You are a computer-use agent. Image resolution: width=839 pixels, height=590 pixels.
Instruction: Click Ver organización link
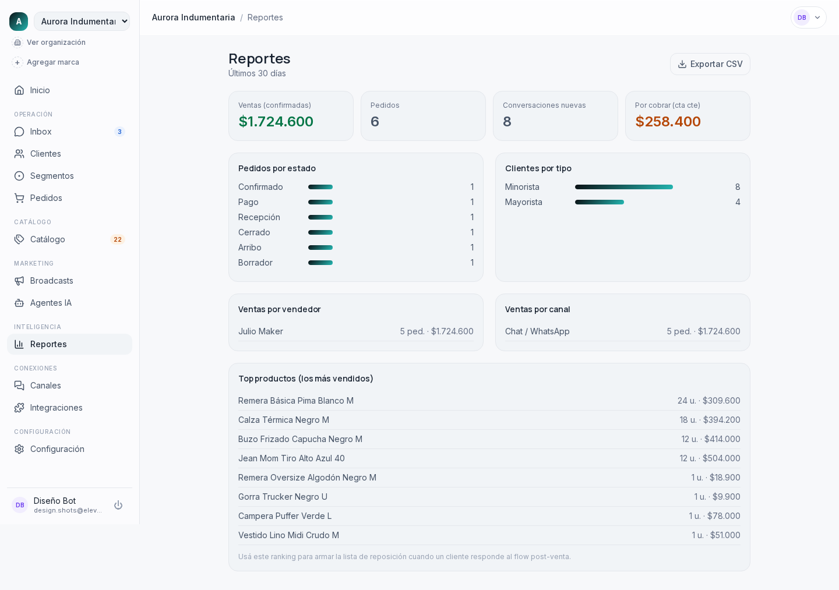coord(49,43)
